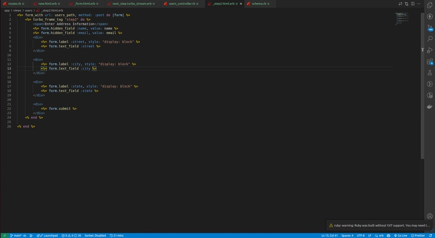This screenshot has height=238, width=435.
Task: Open problems panel from errors and warnings count
Action: pyautogui.click(x=71, y=235)
